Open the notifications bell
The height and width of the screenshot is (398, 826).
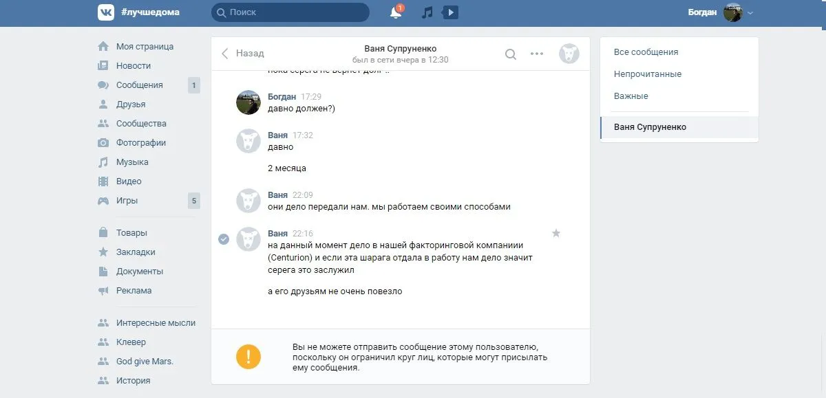[396, 13]
